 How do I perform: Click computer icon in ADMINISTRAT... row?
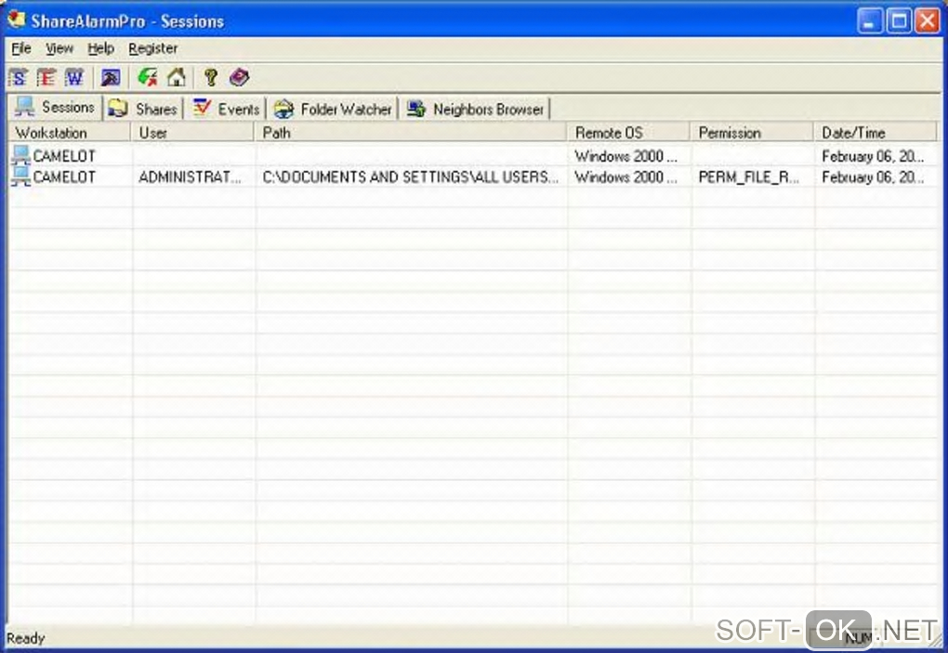point(20,176)
